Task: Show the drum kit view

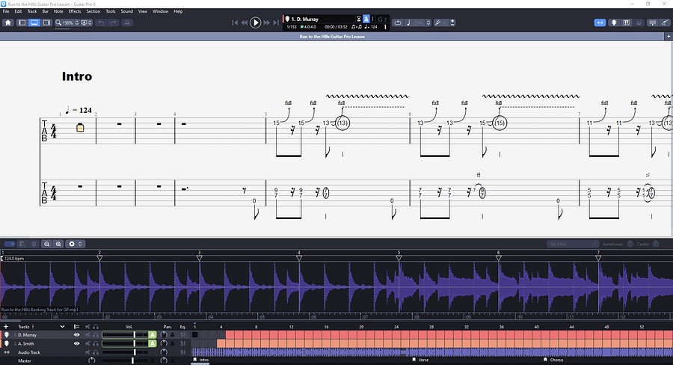Action: 639,22
